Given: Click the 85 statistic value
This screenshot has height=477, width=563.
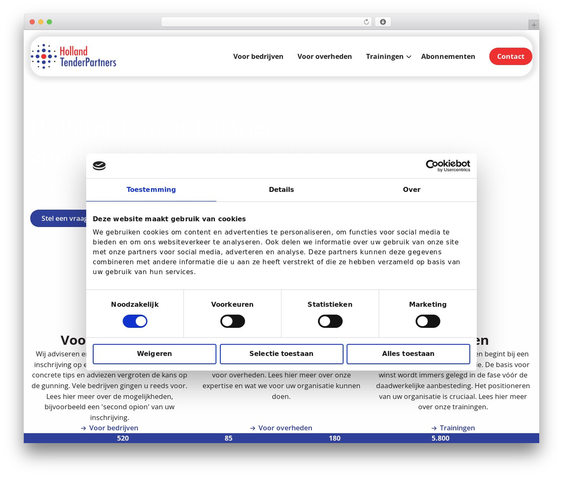Looking at the screenshot, I should [228, 438].
